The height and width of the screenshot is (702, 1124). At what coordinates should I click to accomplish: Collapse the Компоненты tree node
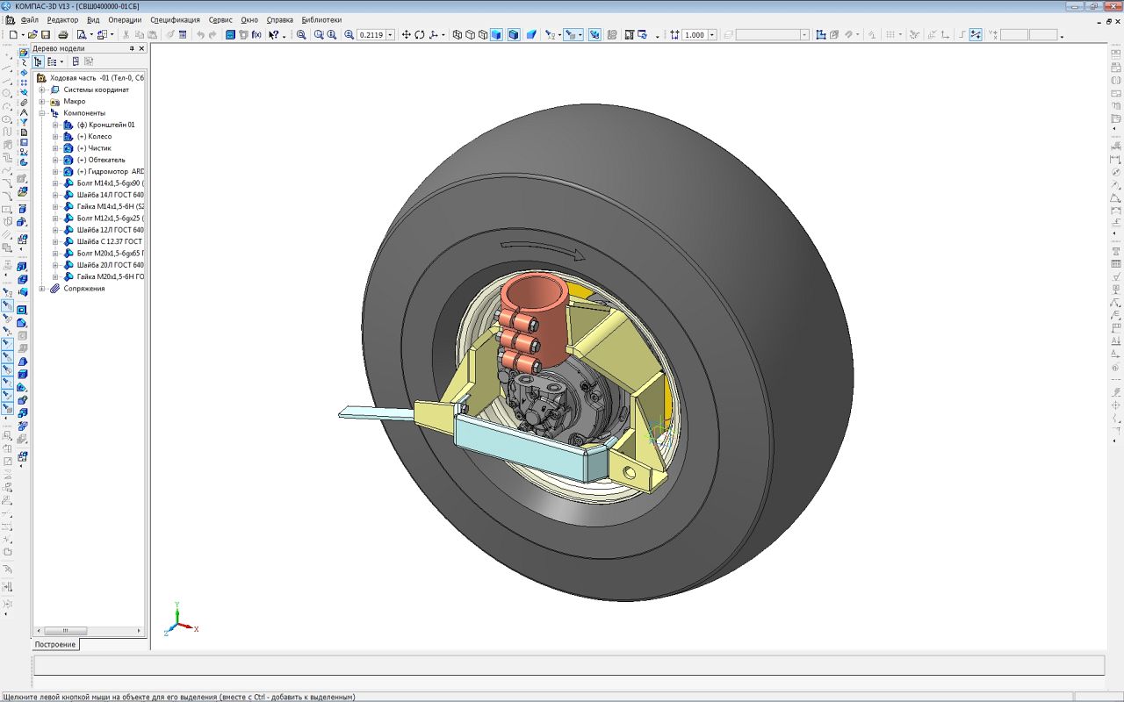coord(41,113)
